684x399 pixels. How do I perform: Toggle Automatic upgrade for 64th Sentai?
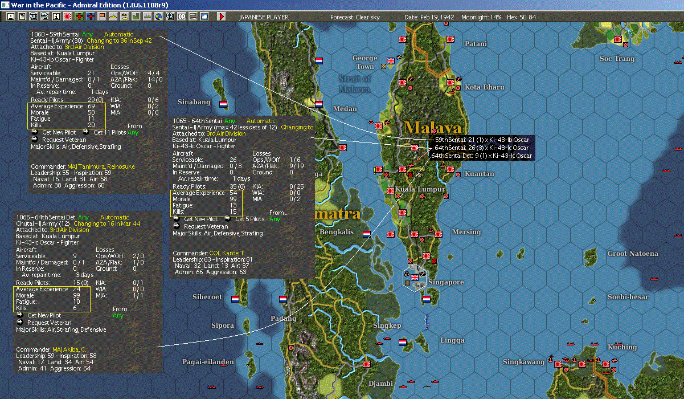(x=261, y=121)
